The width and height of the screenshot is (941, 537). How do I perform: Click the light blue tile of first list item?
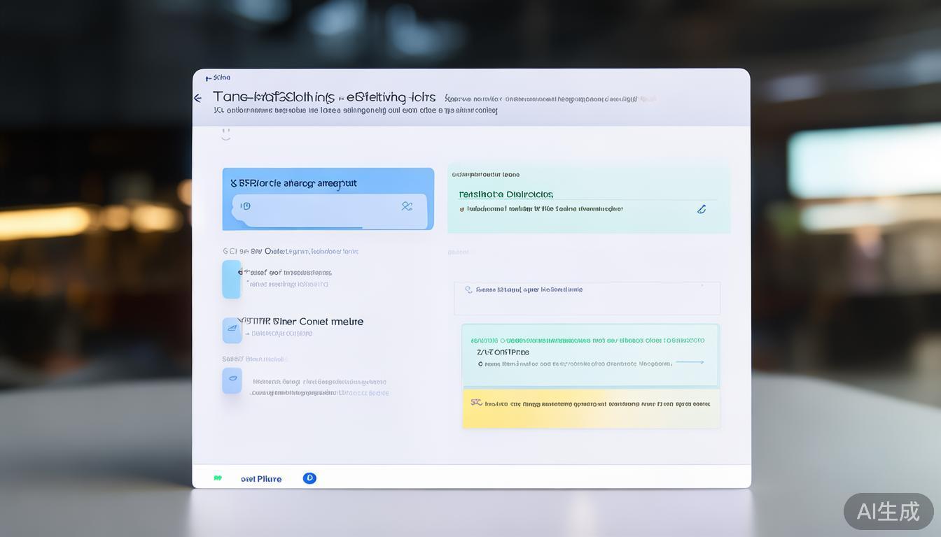(x=231, y=279)
